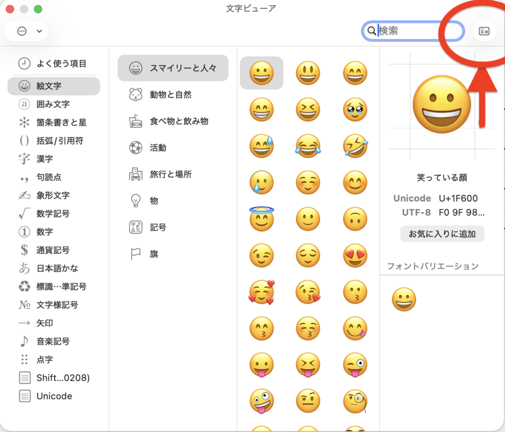Open the 漢字 category
Image resolution: width=505 pixels, height=432 pixels.
click(44, 159)
